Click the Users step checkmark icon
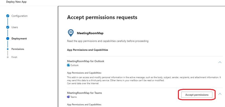This screenshot has height=107, width=225. (8, 27)
